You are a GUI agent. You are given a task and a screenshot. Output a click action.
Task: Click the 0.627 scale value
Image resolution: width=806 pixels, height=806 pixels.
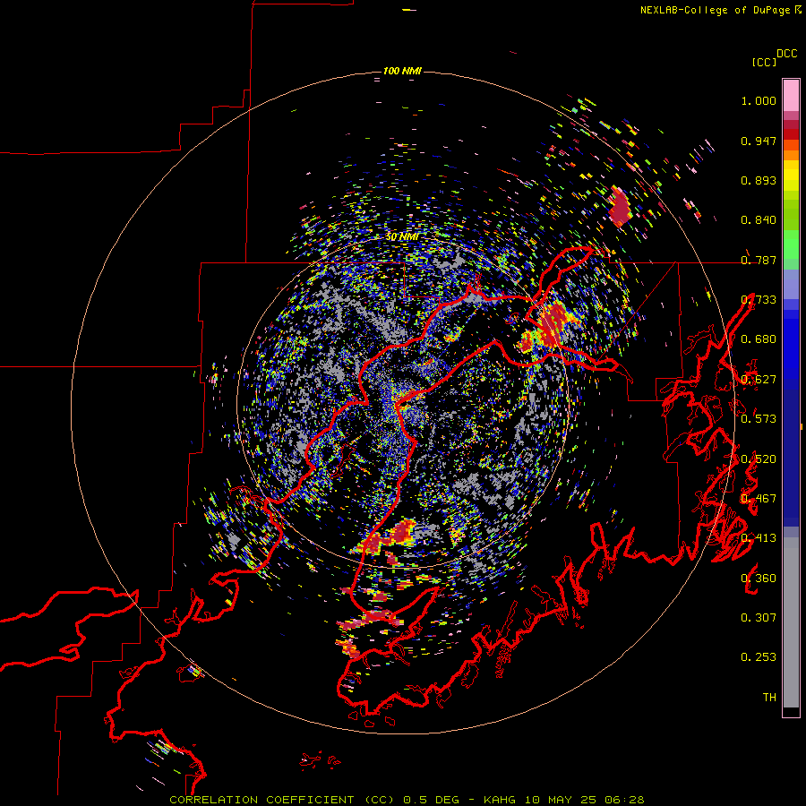(759, 380)
